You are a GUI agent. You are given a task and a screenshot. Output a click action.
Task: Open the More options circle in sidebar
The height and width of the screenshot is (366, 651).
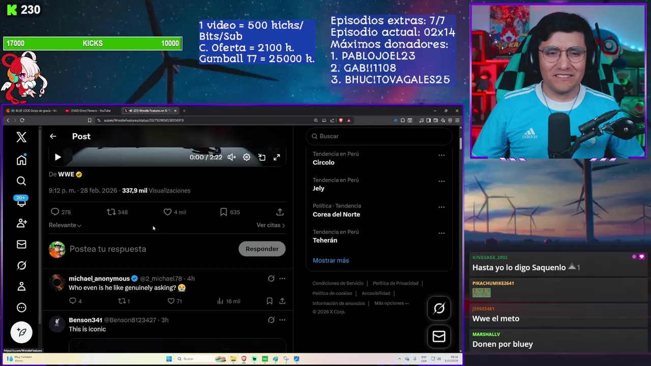point(21,308)
